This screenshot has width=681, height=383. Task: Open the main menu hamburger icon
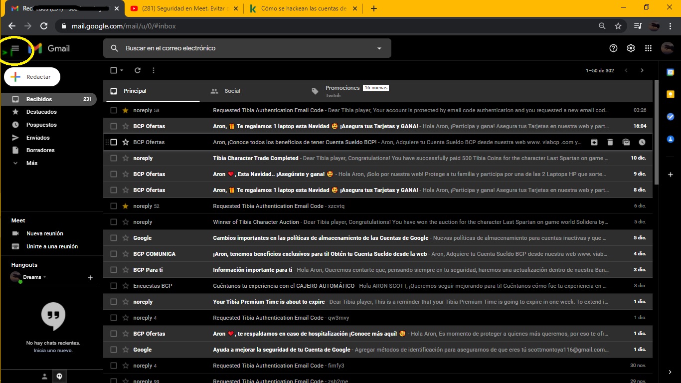pyautogui.click(x=15, y=48)
